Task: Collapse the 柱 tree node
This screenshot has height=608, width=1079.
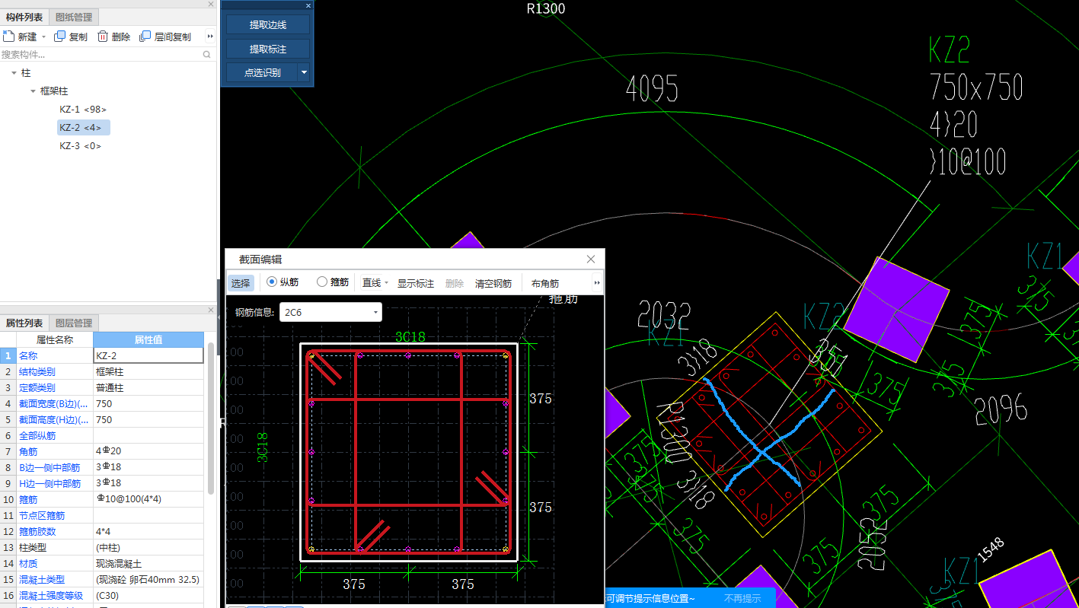Action: pos(14,73)
